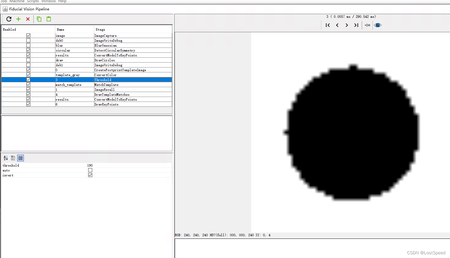
Task: Click the Name column header
Action: coord(74,29)
